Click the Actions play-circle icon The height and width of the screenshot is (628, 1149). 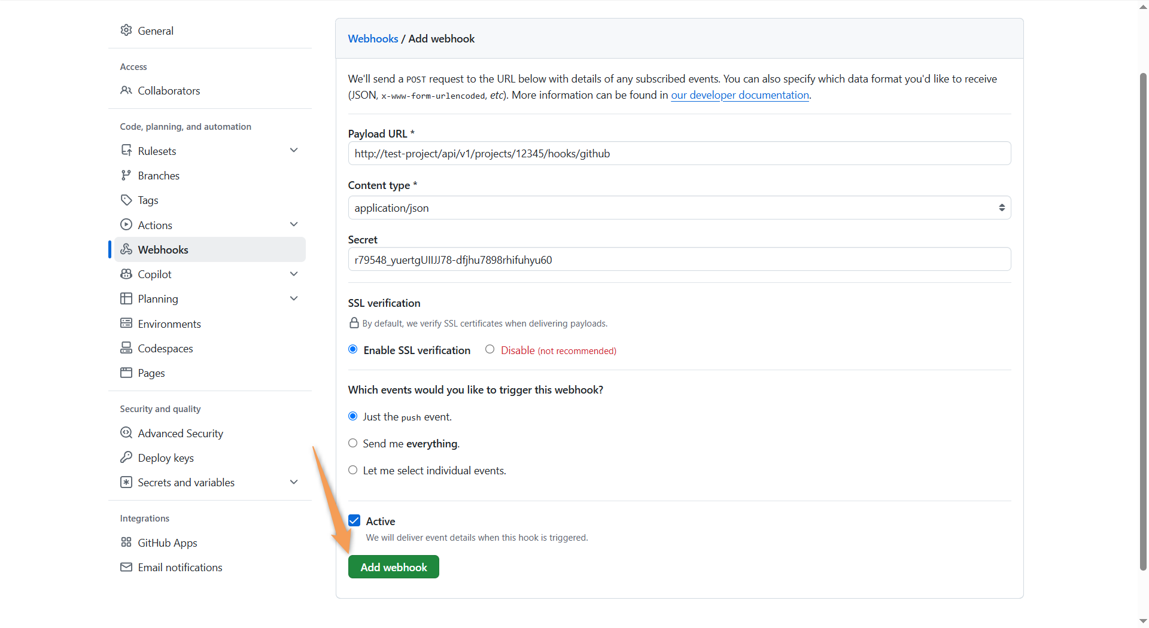(126, 225)
